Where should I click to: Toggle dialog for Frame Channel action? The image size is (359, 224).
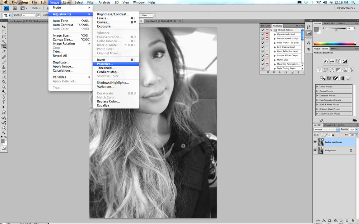[x=267, y=38]
